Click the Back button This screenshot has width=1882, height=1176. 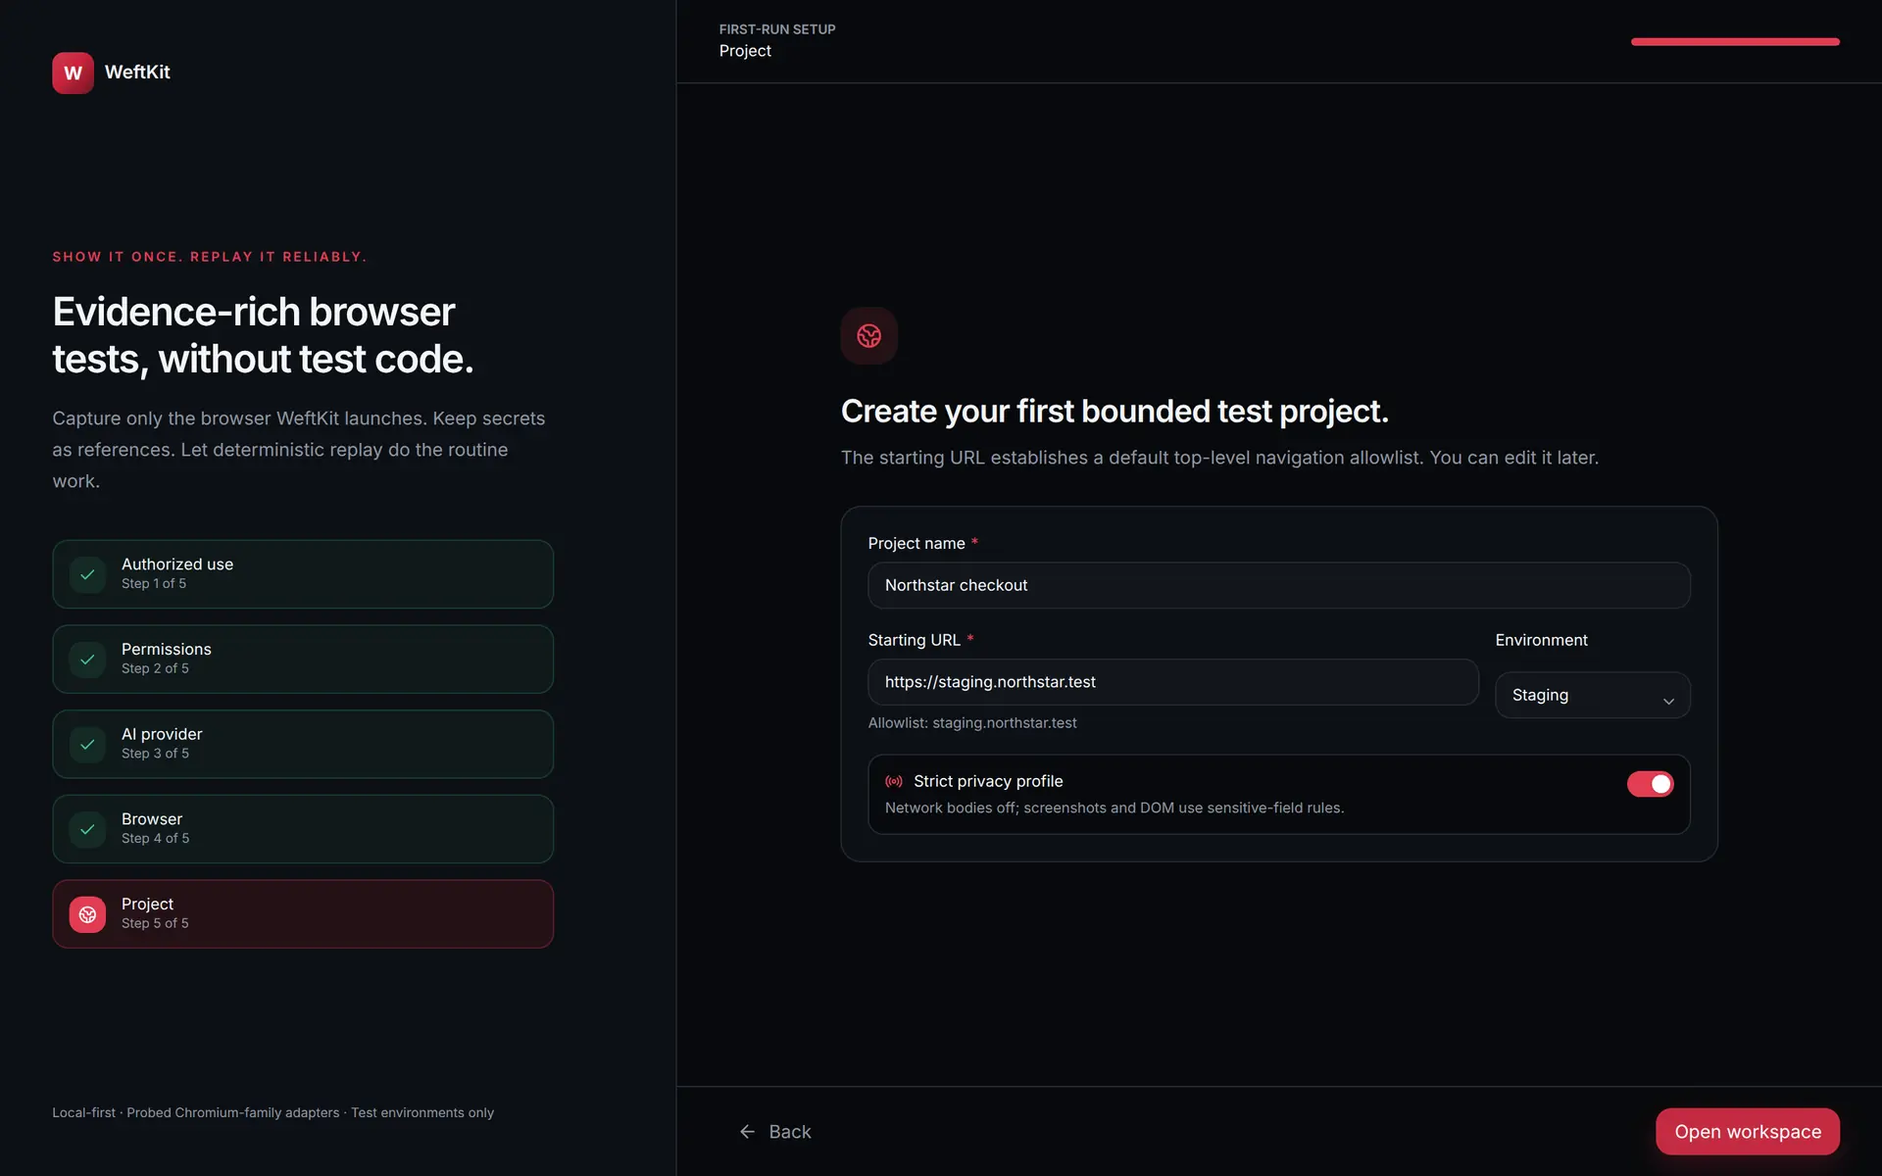(775, 1132)
